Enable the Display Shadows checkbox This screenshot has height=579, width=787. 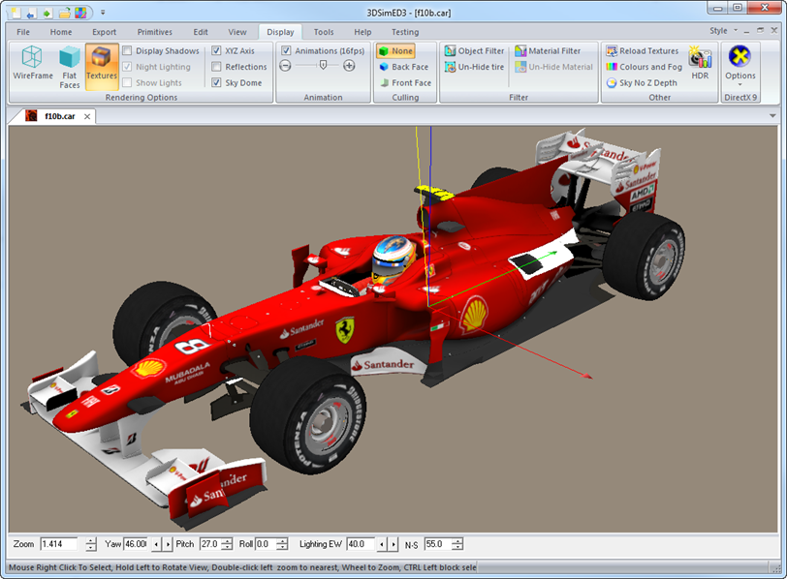point(128,50)
